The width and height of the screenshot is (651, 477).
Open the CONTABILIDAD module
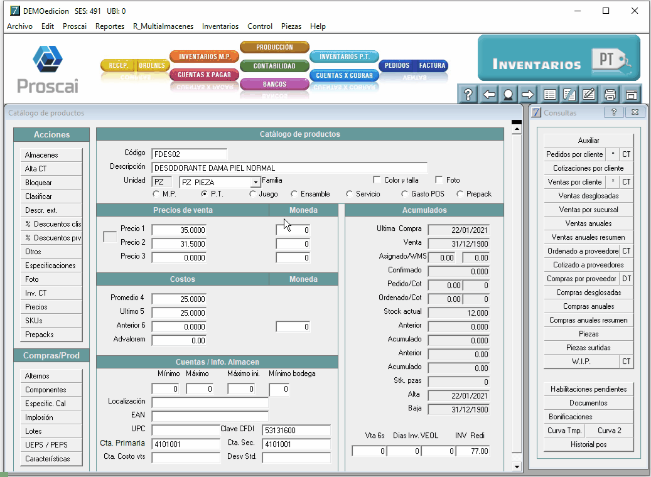[x=274, y=66]
